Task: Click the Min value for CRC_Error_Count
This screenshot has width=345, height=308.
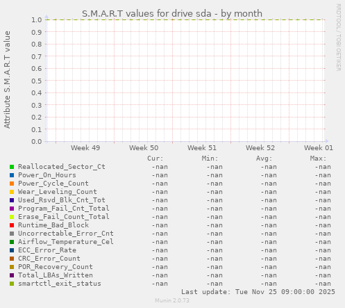Action: [214, 259]
